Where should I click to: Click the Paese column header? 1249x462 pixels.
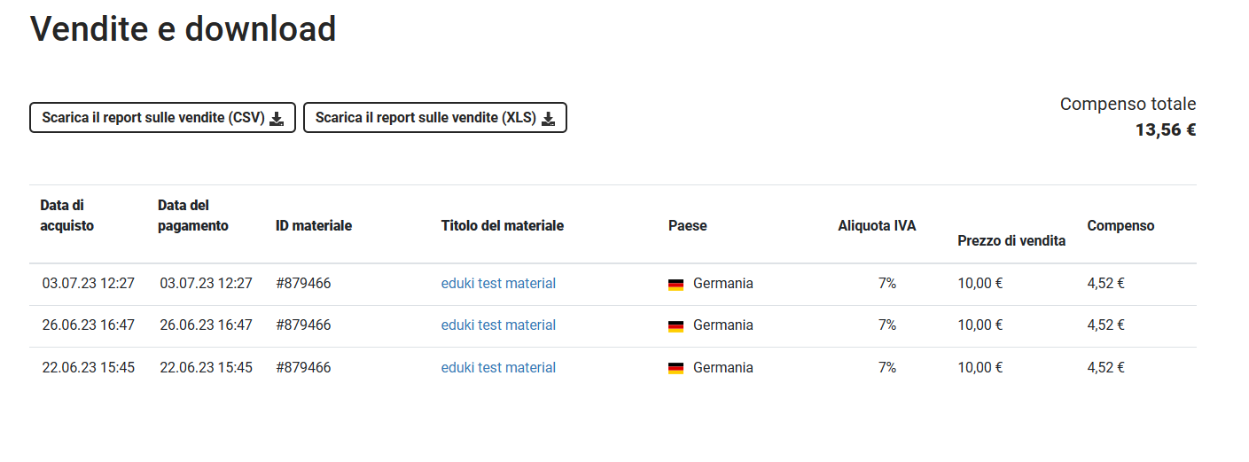point(688,226)
